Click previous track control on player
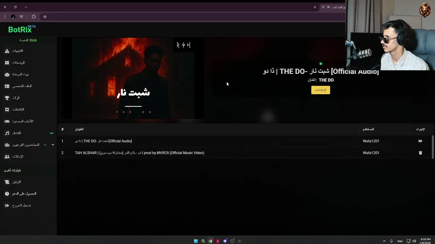435x244 pixels. 178,45
